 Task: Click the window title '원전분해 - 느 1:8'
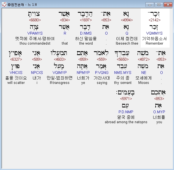[x=22, y=4]
